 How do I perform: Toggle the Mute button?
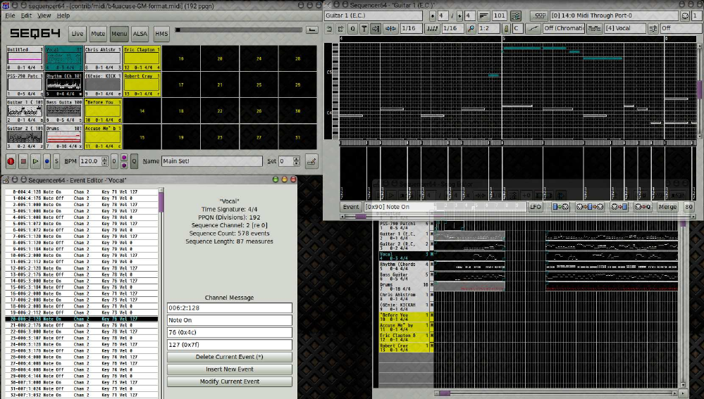[98, 33]
